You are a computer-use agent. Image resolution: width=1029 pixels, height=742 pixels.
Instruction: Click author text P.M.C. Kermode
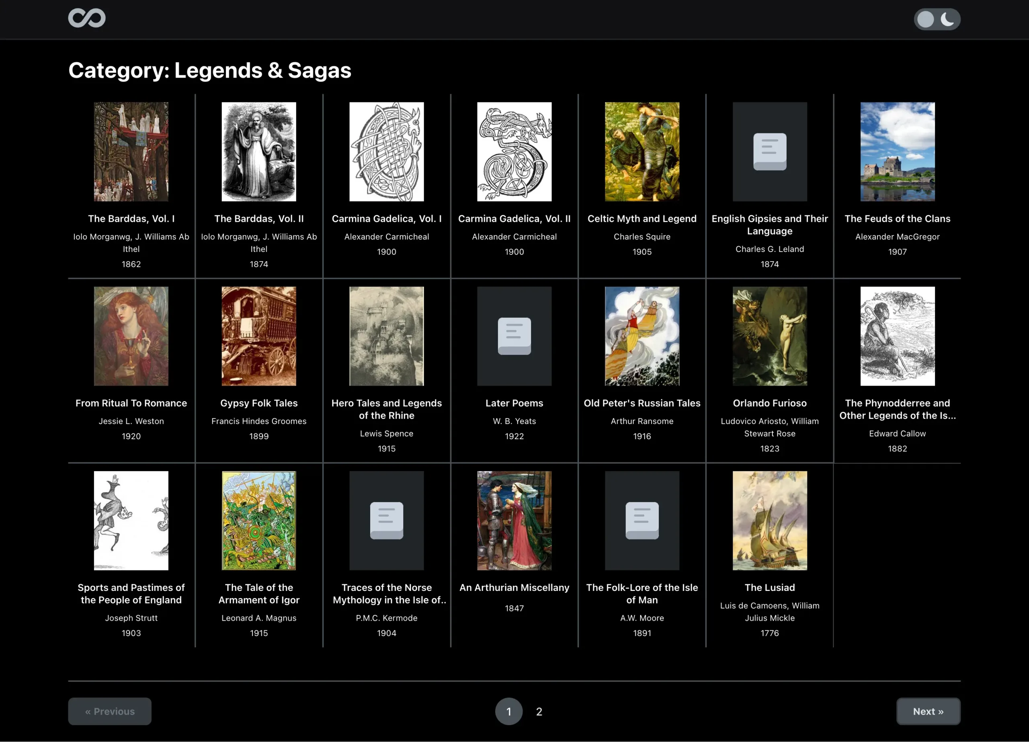tap(387, 618)
